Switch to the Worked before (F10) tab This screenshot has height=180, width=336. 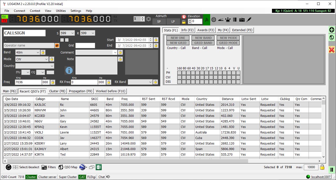110,91
